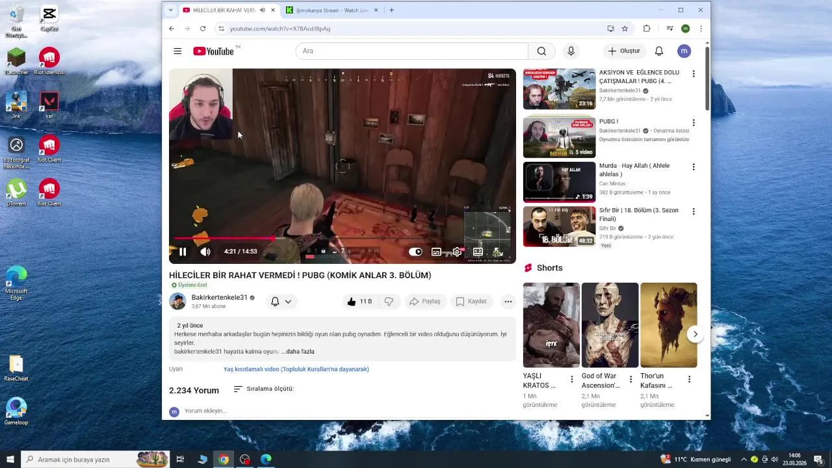Open the PUBG ! playlist thumbnail
This screenshot has height=468, width=832.
click(559, 138)
